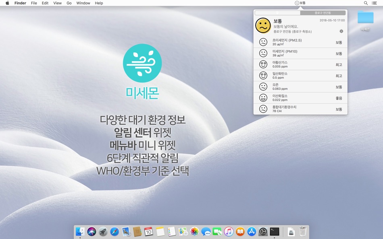Click the 20 ㎍/㎥ PM2.5 value

click(x=278, y=44)
